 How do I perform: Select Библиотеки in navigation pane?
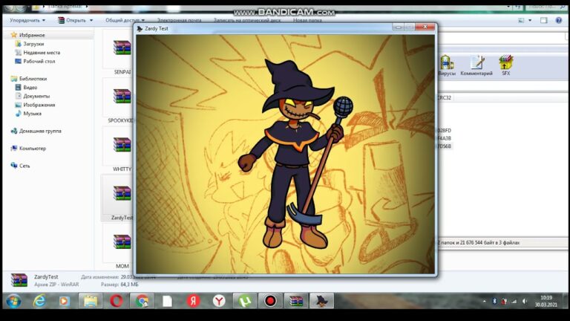tap(33, 79)
